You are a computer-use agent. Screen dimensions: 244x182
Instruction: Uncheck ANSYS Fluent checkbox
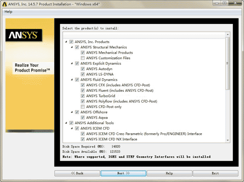pyautogui.click(x=83, y=90)
